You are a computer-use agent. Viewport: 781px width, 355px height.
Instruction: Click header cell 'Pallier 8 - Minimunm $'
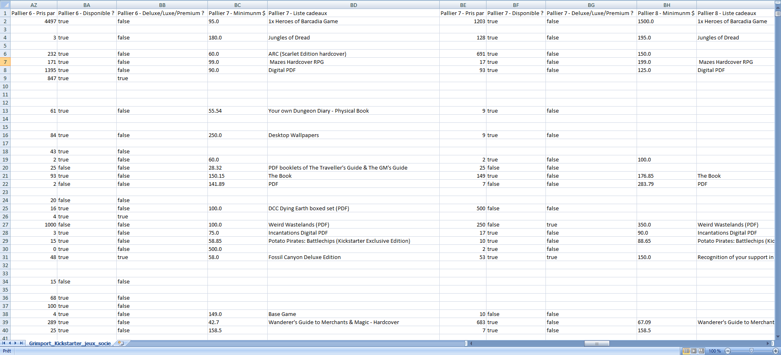tap(667, 13)
